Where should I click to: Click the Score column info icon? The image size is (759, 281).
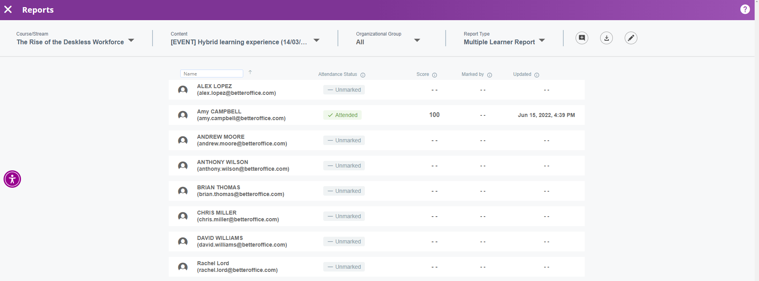coord(435,75)
